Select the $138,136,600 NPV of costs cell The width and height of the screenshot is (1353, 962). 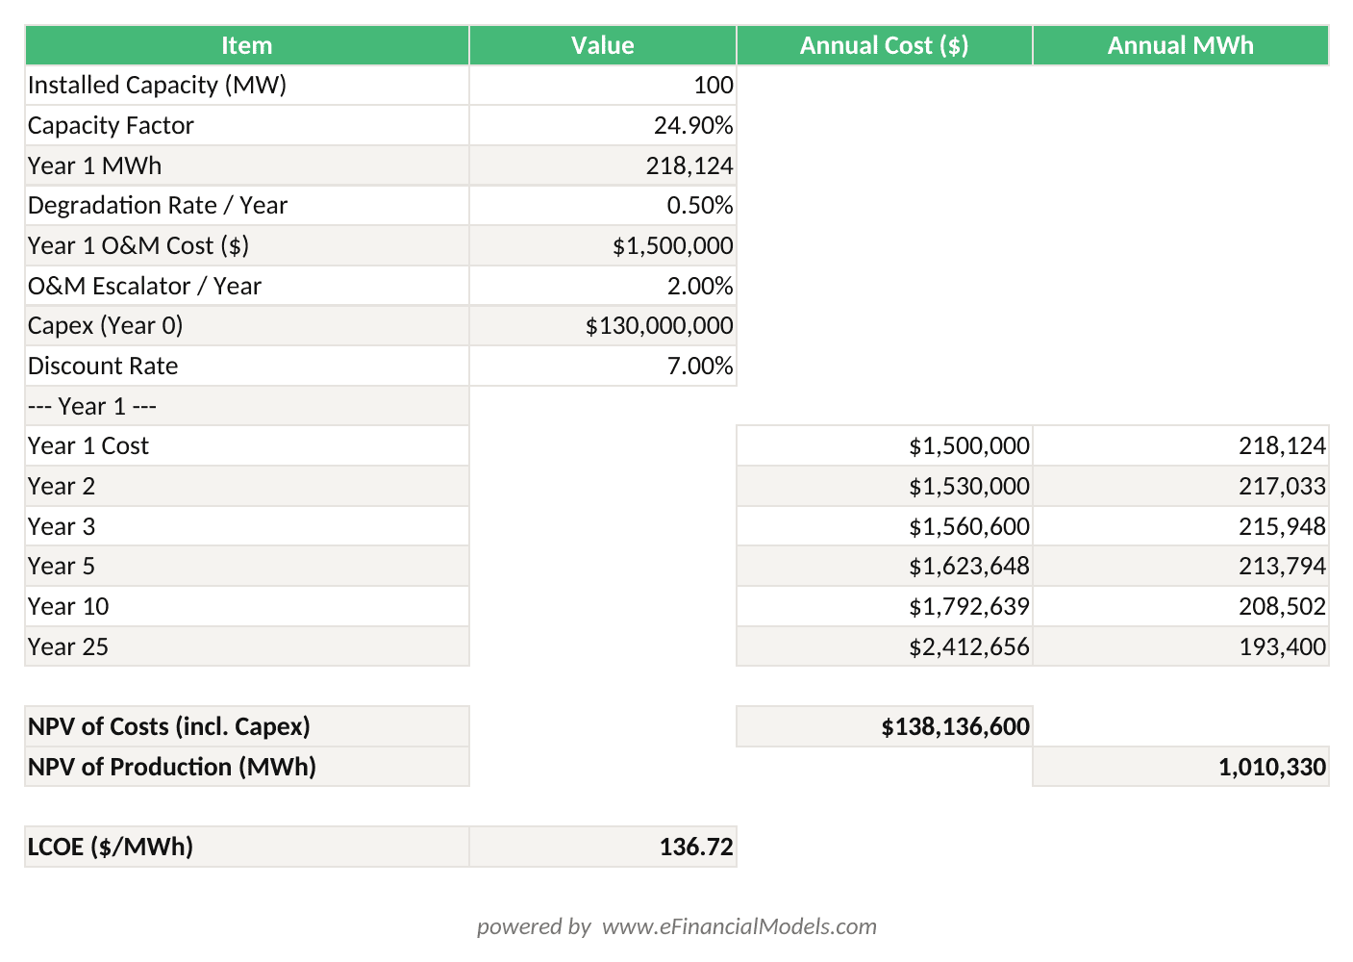tap(885, 727)
